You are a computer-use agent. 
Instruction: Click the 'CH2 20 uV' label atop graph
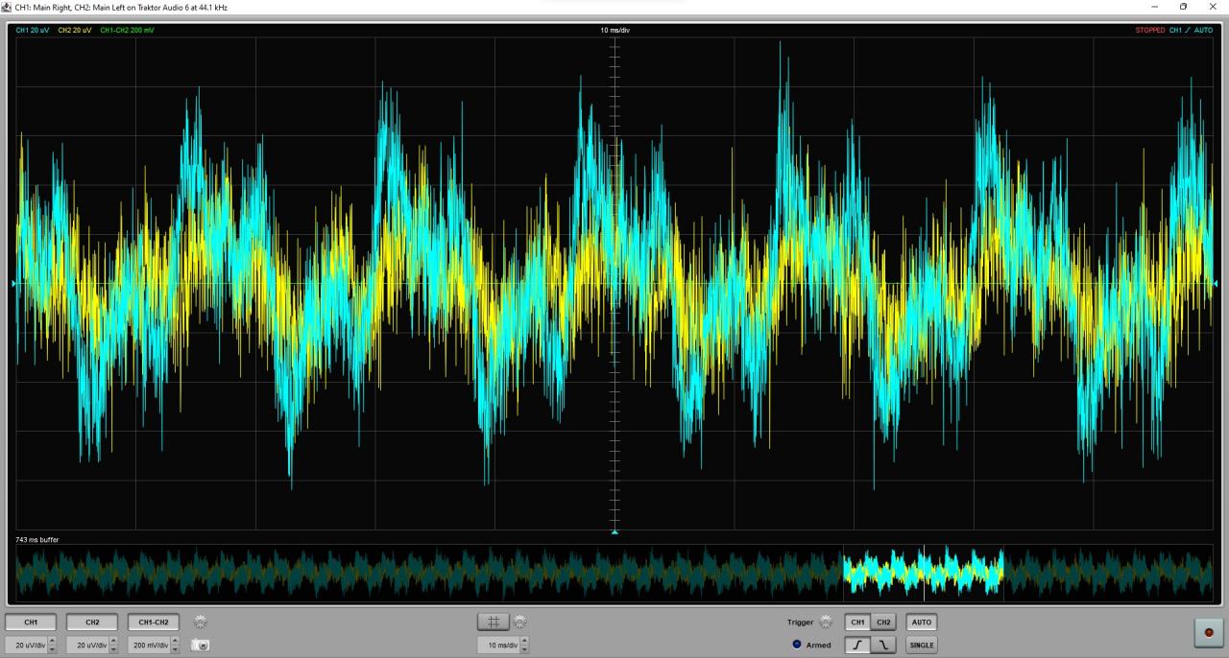coord(75,31)
